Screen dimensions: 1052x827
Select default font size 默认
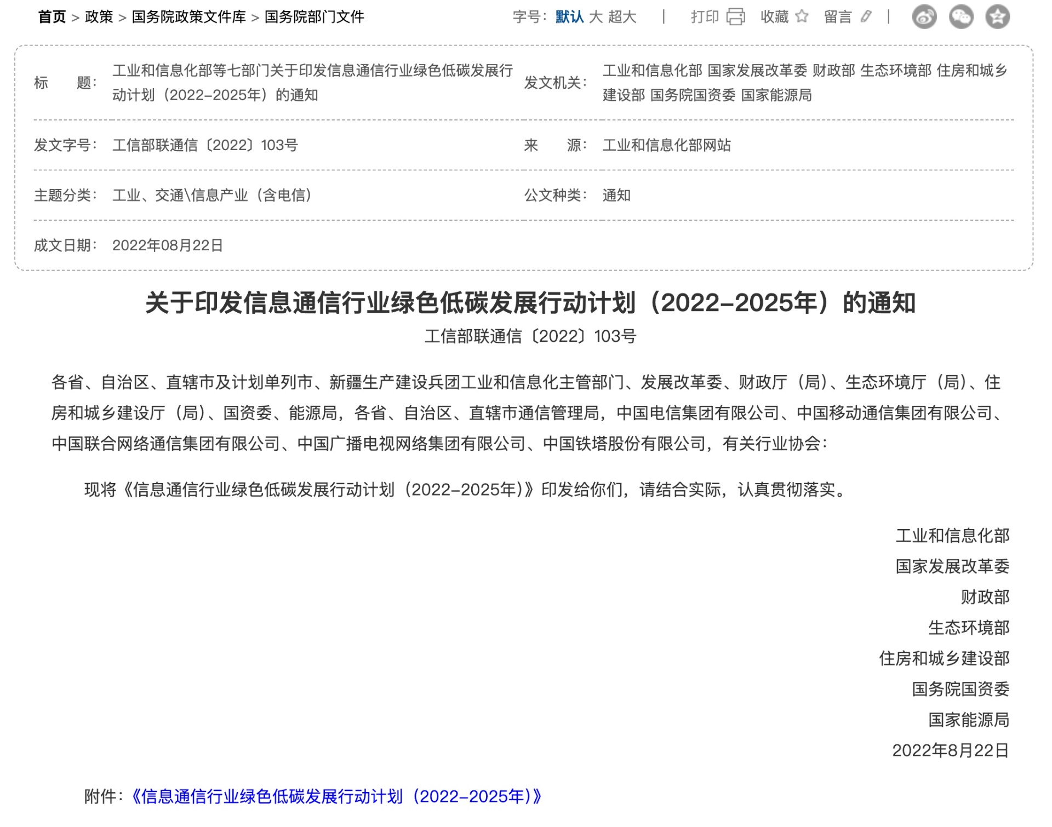pos(569,17)
